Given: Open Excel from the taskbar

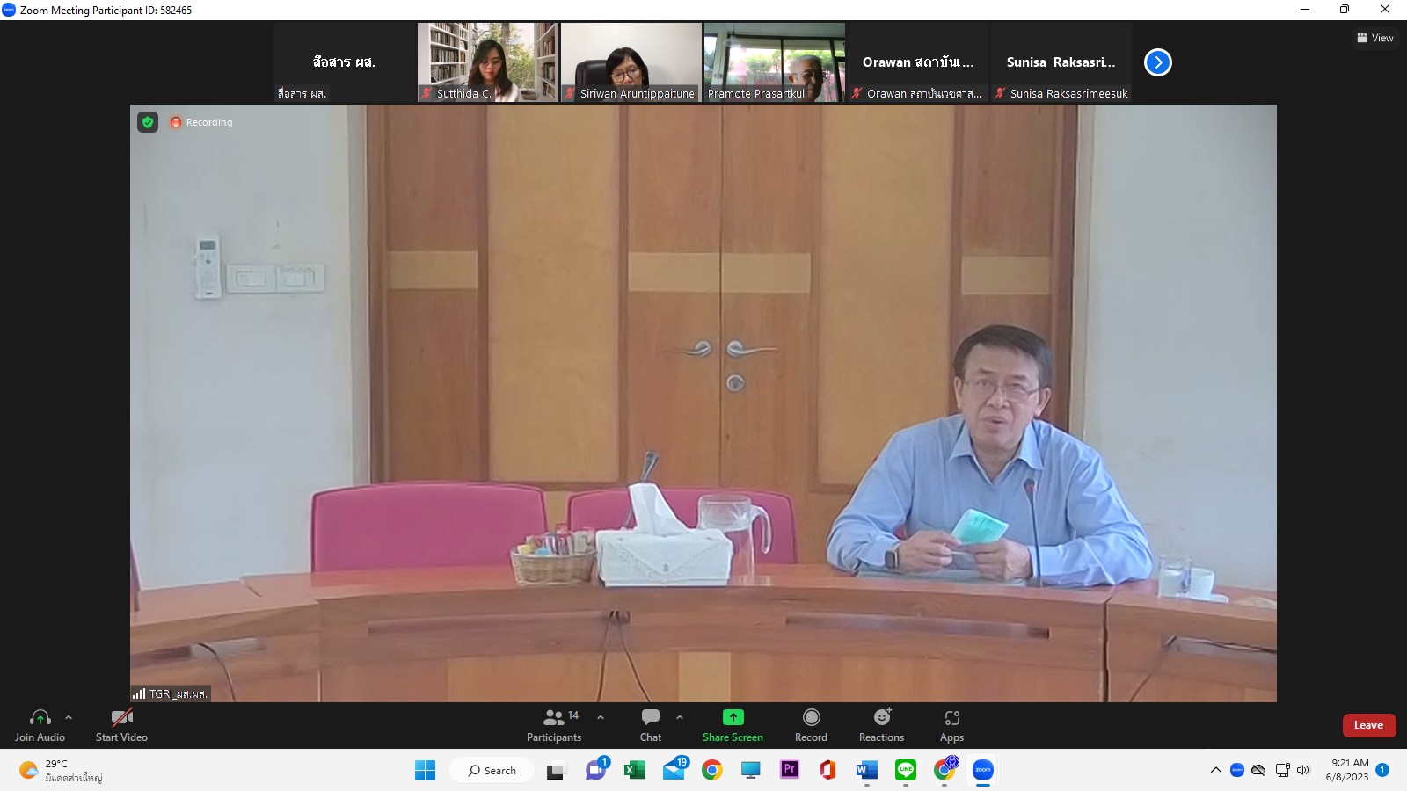Looking at the screenshot, I should click(x=634, y=771).
